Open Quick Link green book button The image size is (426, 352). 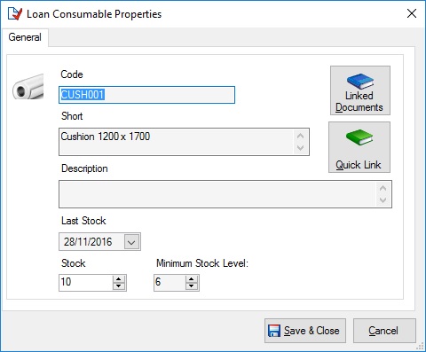(359, 147)
